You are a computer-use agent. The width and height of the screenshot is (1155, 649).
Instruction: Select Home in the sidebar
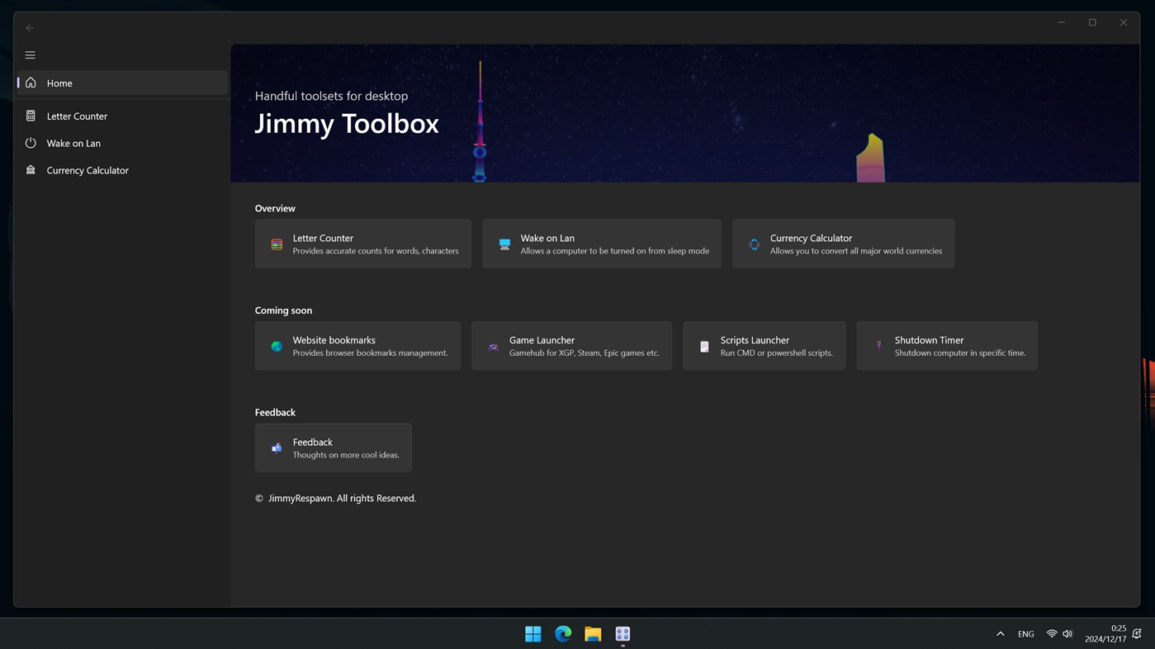(x=122, y=83)
